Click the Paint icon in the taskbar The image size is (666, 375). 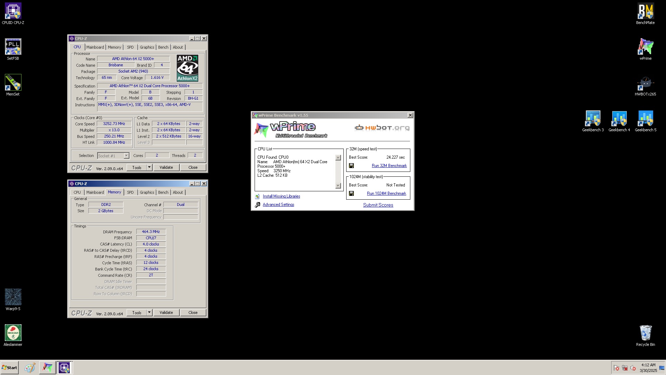[x=30, y=368]
